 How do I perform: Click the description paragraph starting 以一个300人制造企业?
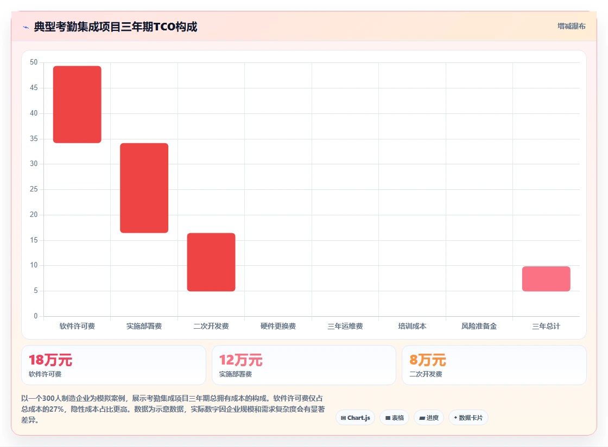click(x=173, y=409)
